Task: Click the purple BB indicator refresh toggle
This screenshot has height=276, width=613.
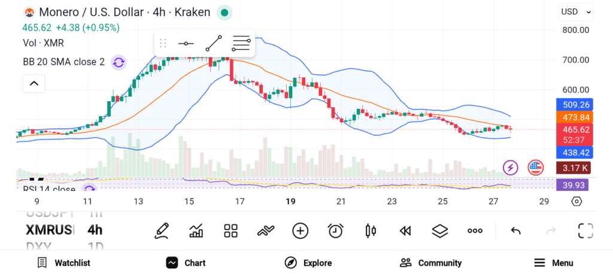Action: tap(119, 62)
